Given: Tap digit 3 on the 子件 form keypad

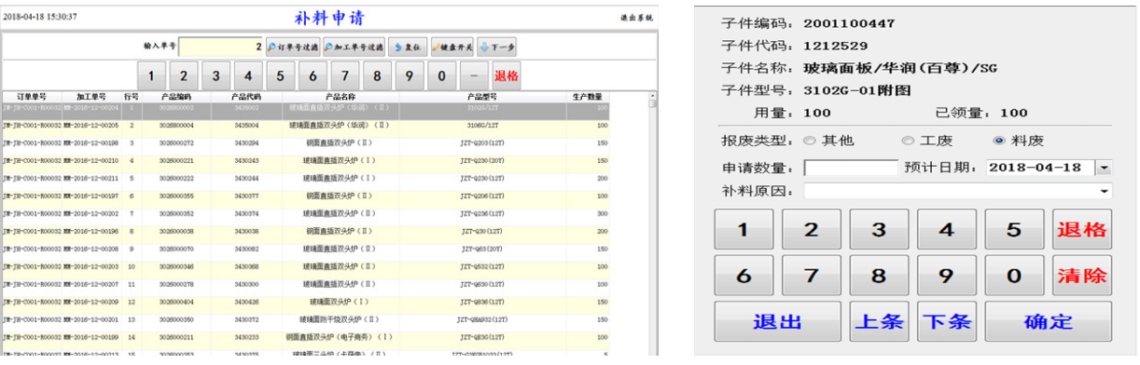Looking at the screenshot, I should 878,230.
